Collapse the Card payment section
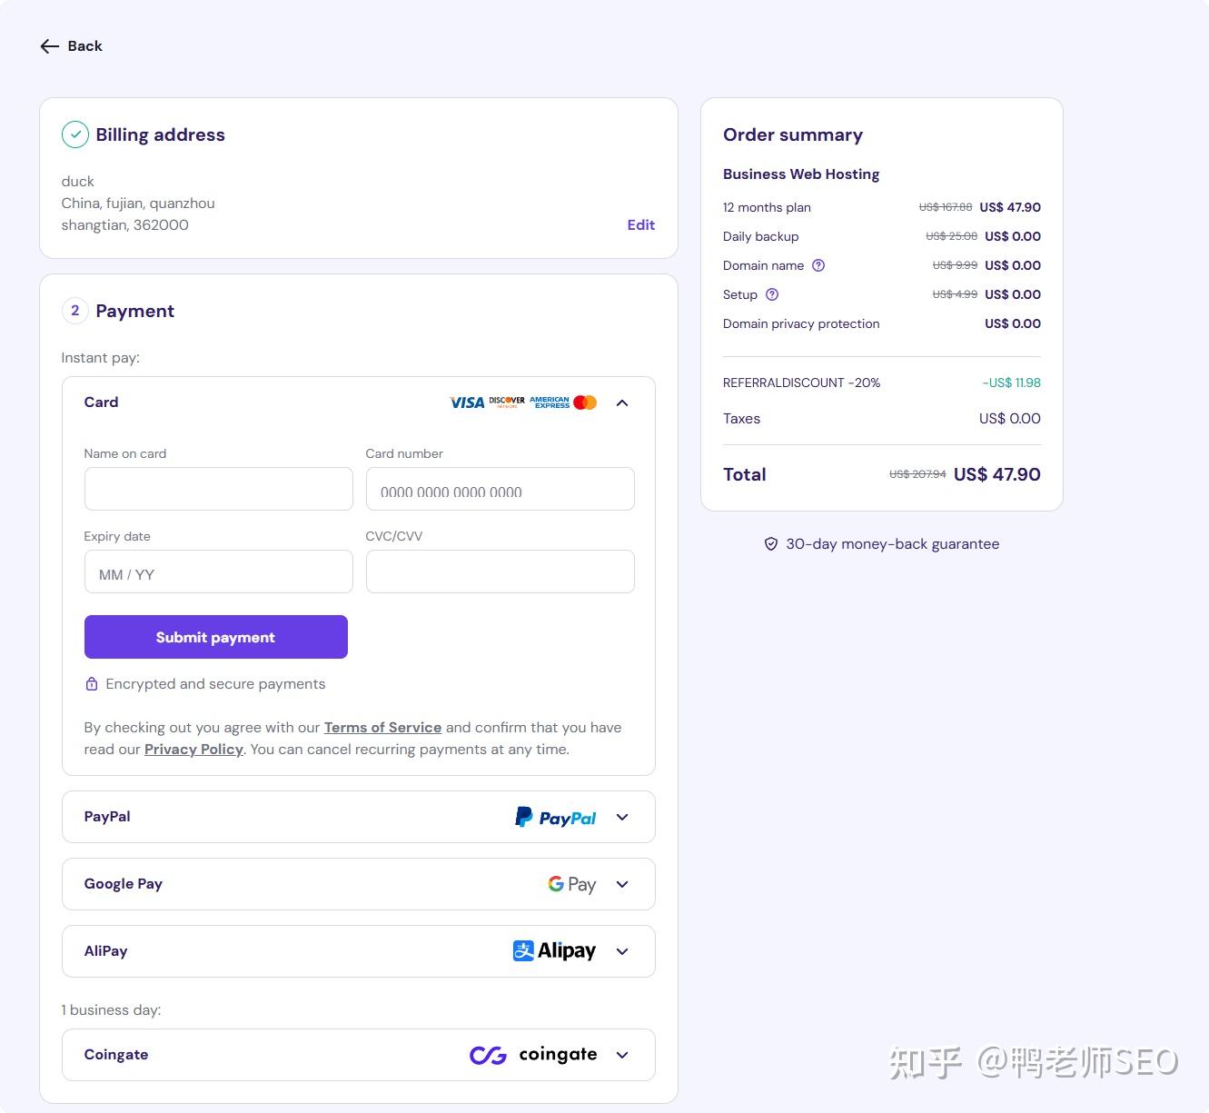Viewport: 1209px width, 1113px height. (622, 402)
